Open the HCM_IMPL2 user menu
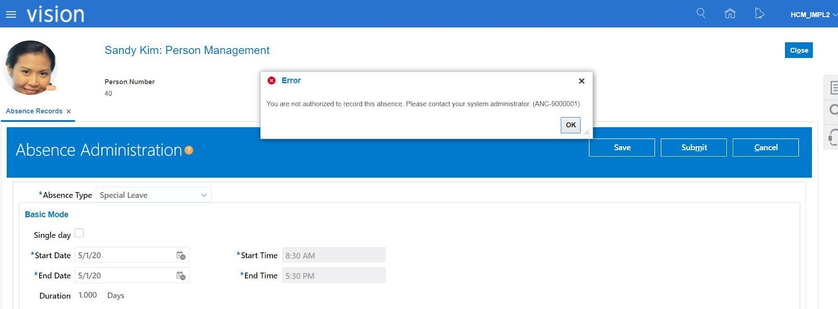This screenshot has width=838, height=309. click(813, 15)
